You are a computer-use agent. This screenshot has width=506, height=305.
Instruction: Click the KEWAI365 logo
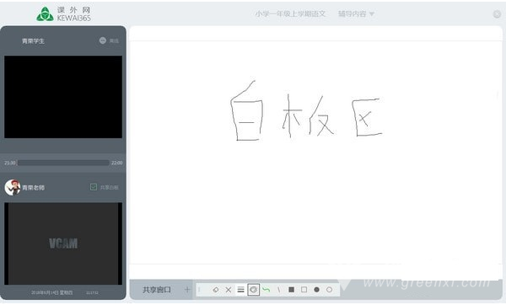click(x=63, y=13)
